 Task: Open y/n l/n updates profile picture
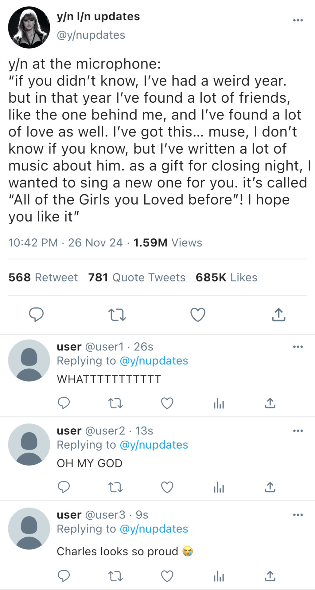pos(29,27)
